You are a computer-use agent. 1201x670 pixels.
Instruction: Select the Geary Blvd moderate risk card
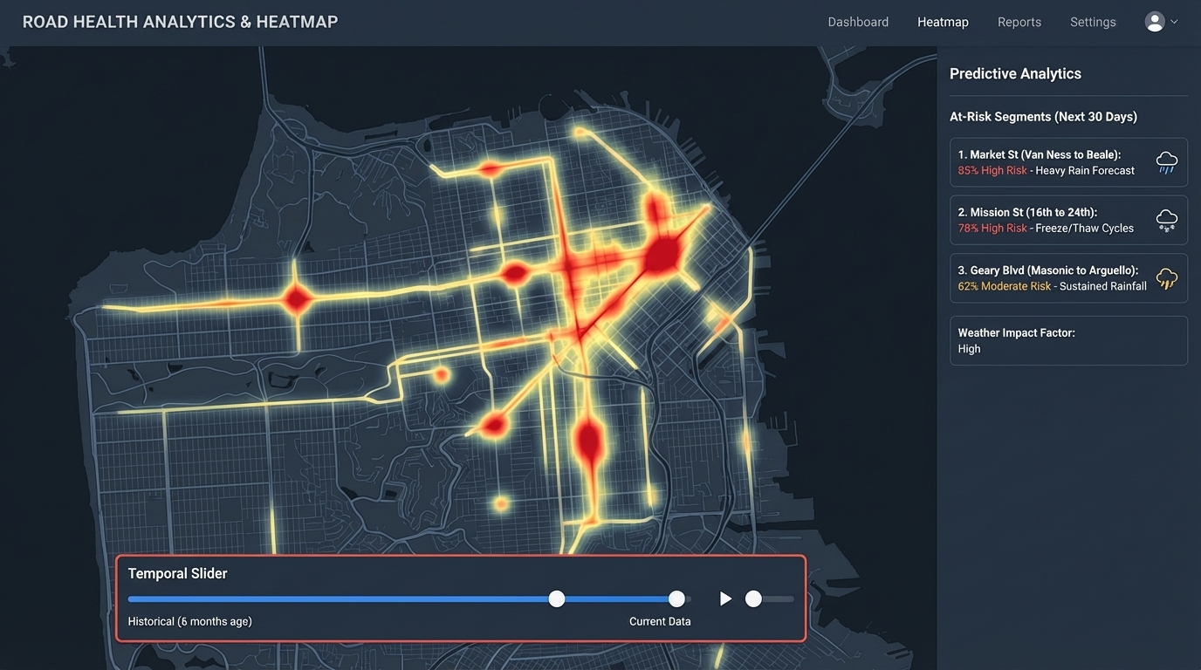pos(1068,277)
